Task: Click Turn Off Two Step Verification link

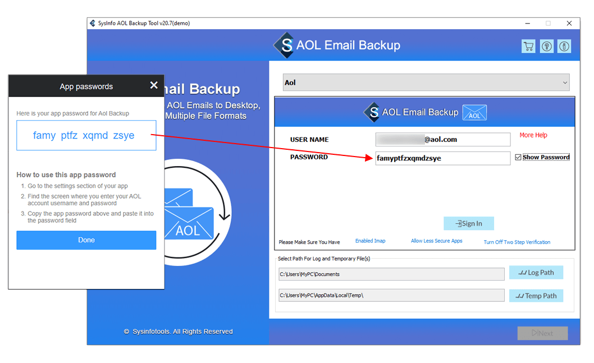Action: click(x=517, y=241)
